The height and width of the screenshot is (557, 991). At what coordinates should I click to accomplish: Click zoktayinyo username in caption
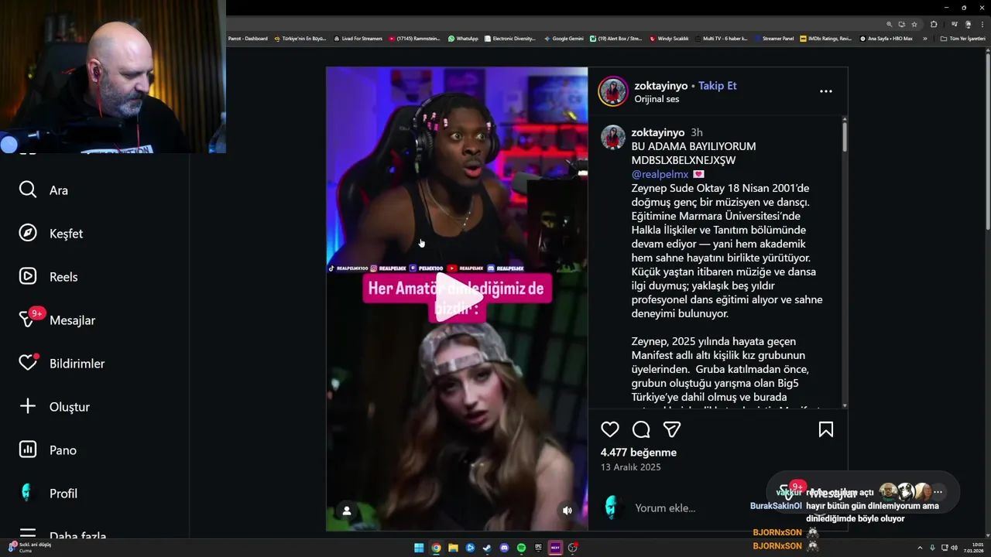(658, 132)
